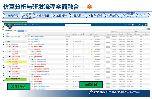Collapse the Id 16 task row
152x99 pixels.
pyautogui.click(x=30, y=57)
